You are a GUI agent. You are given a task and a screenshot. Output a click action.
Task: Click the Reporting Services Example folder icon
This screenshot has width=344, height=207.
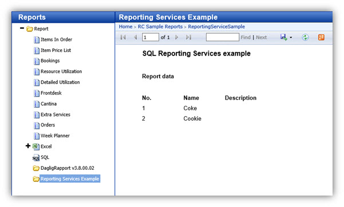pos(36,179)
